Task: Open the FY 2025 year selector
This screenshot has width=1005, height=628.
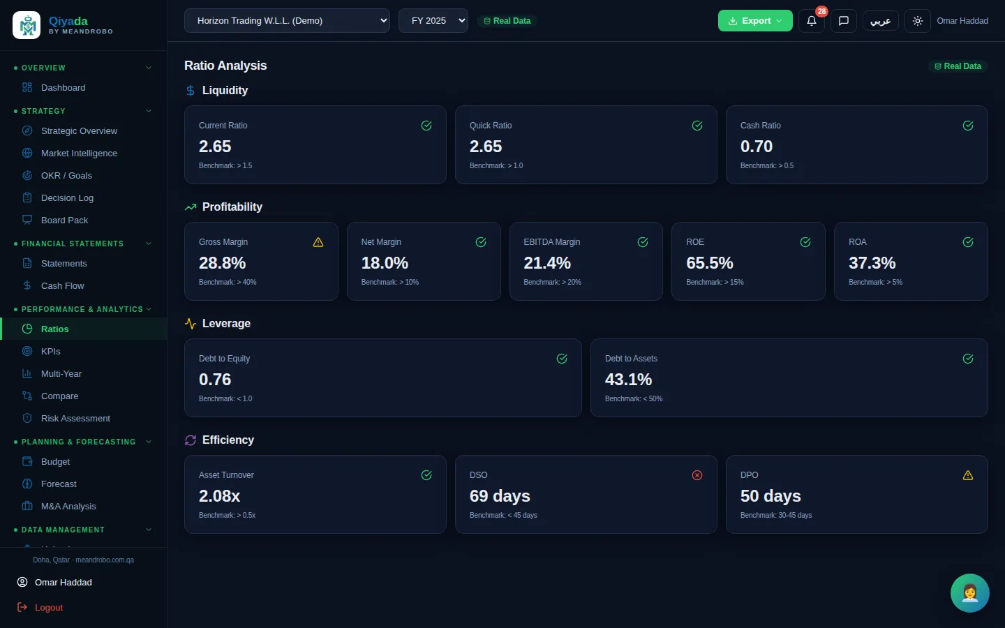Action: 433,21
